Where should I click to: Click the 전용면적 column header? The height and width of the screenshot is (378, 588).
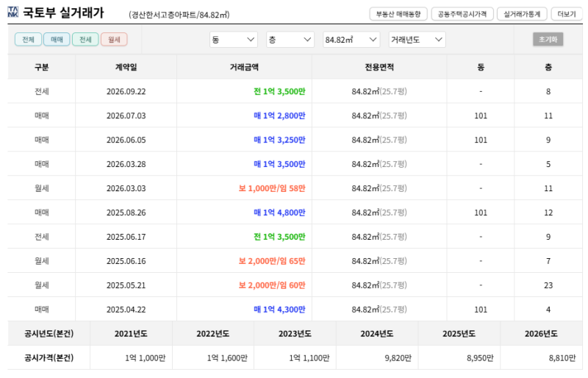pyautogui.click(x=379, y=67)
